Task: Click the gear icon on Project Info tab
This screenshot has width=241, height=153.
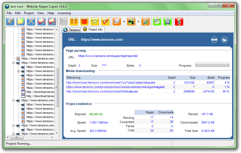Action: pyautogui.click(x=85, y=29)
